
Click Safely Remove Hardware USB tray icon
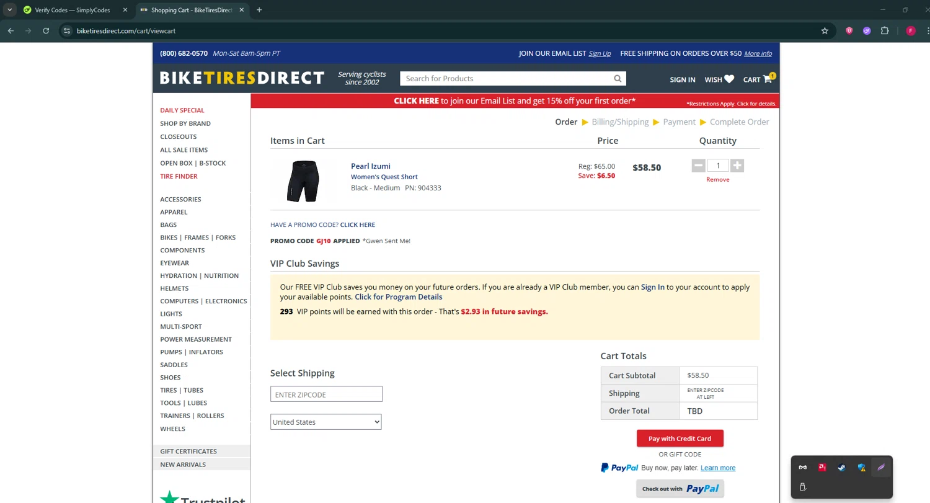[x=803, y=487]
